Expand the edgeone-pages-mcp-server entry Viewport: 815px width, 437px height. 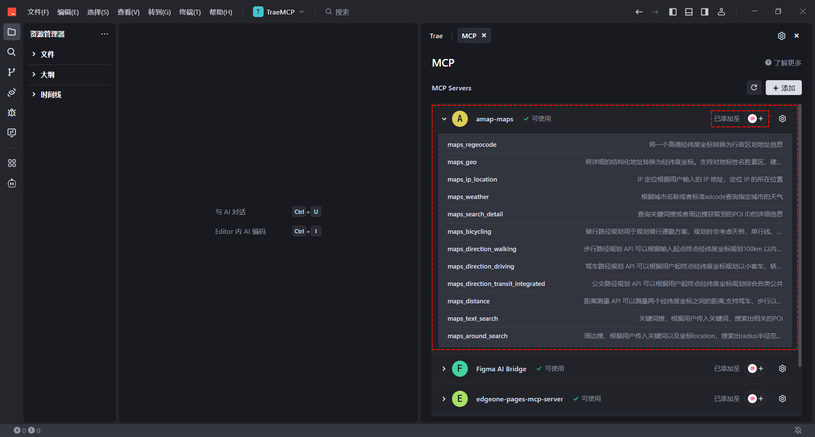(x=444, y=399)
